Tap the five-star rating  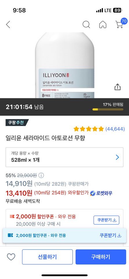(89, 129)
